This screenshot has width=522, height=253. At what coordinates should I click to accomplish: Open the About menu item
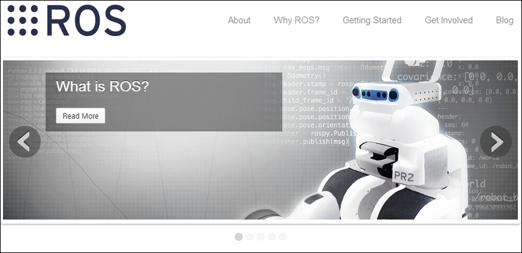click(x=239, y=20)
